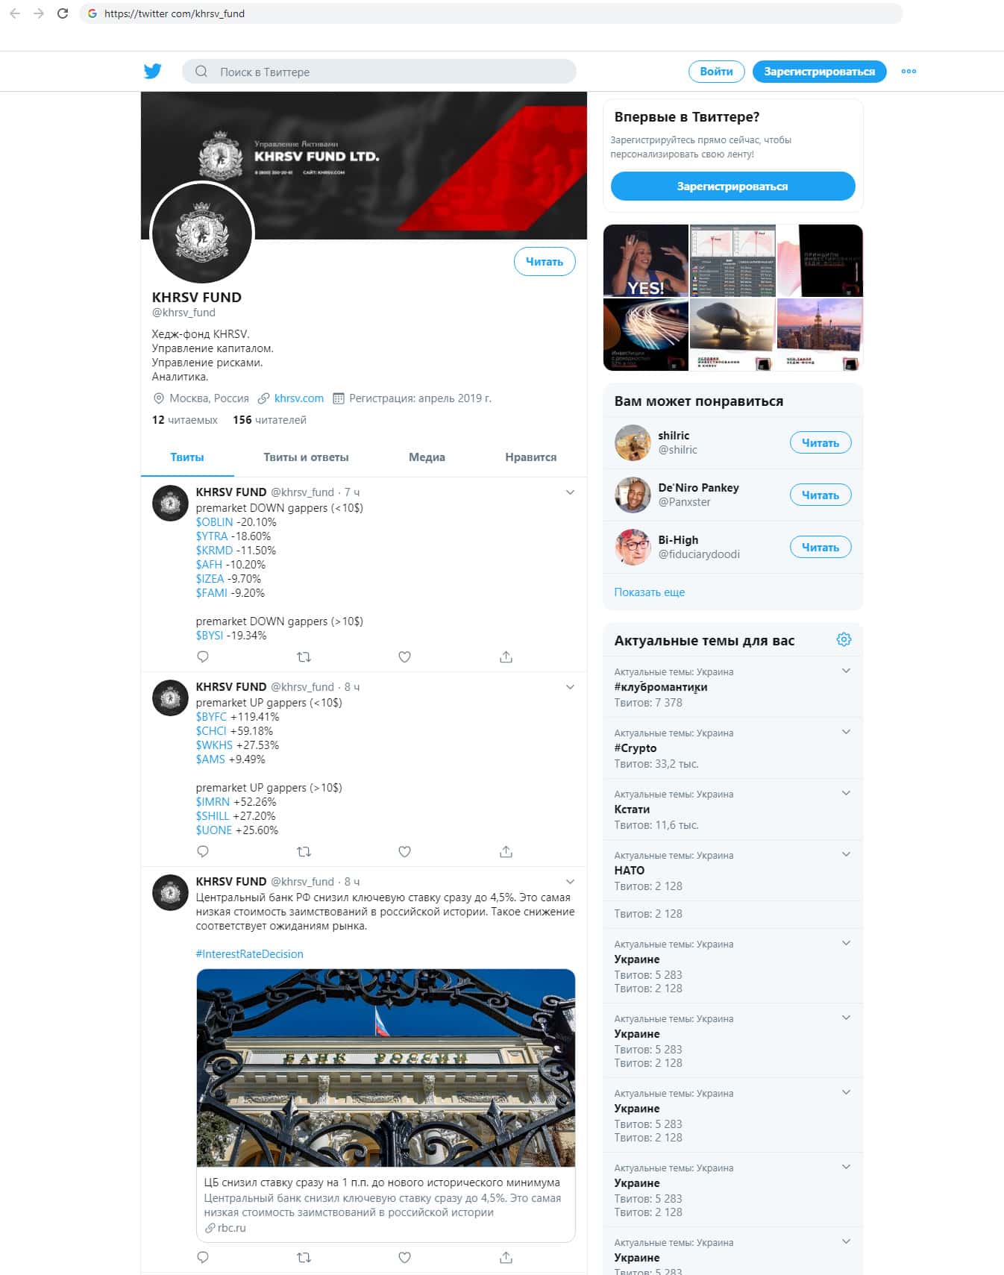
Task: Open the Твиты и ответы tab
Action: tap(306, 457)
